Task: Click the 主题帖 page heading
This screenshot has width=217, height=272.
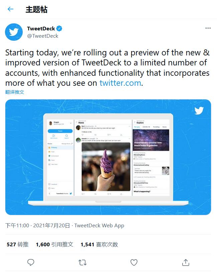Action: coord(36,9)
